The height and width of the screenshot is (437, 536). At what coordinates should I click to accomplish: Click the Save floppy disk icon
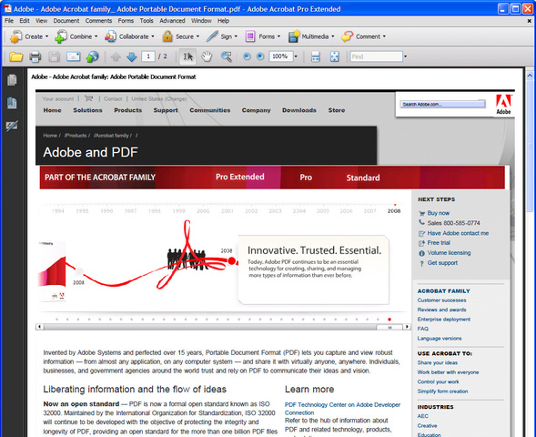pyautogui.click(x=54, y=56)
